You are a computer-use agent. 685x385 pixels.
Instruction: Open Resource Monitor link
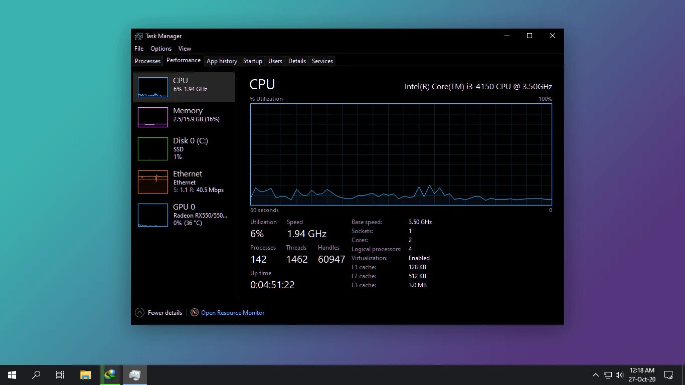[233, 312]
